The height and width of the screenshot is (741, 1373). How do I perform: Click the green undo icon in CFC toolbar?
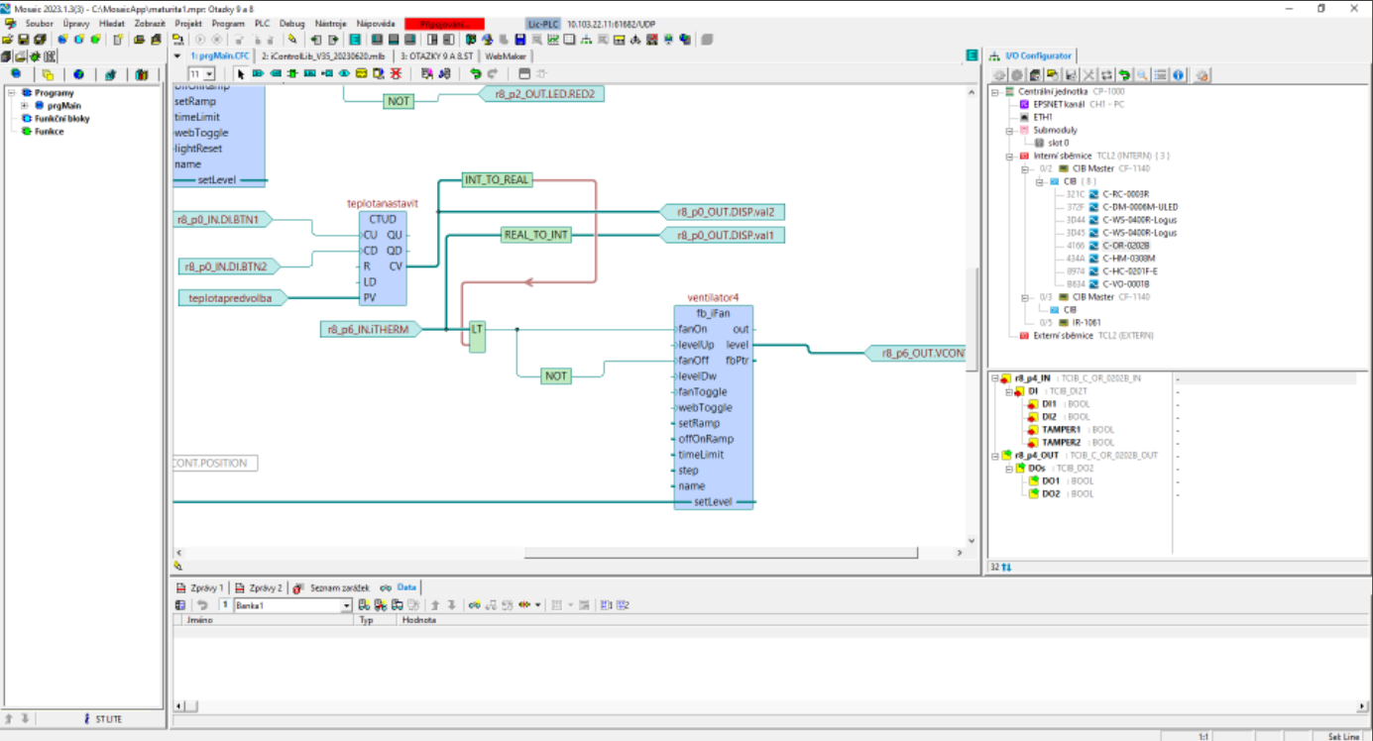coord(475,74)
